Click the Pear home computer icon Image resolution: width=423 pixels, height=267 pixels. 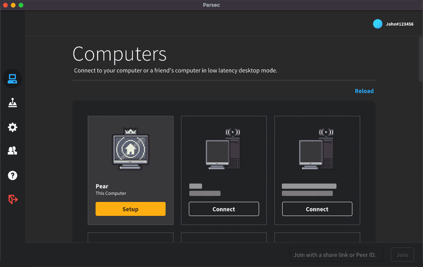click(130, 149)
